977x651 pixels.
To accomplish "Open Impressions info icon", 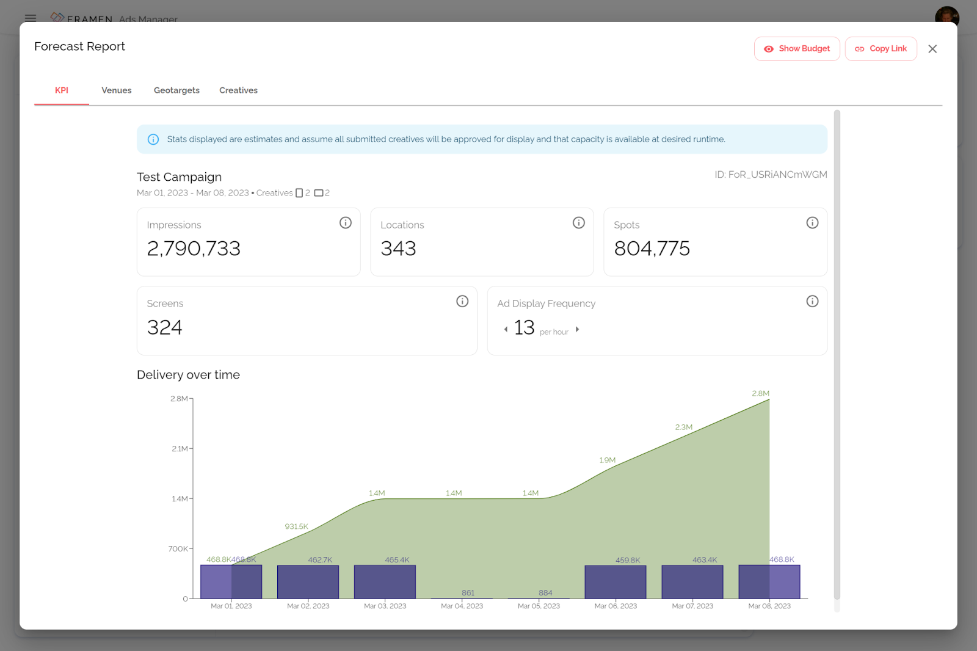I will coord(346,223).
